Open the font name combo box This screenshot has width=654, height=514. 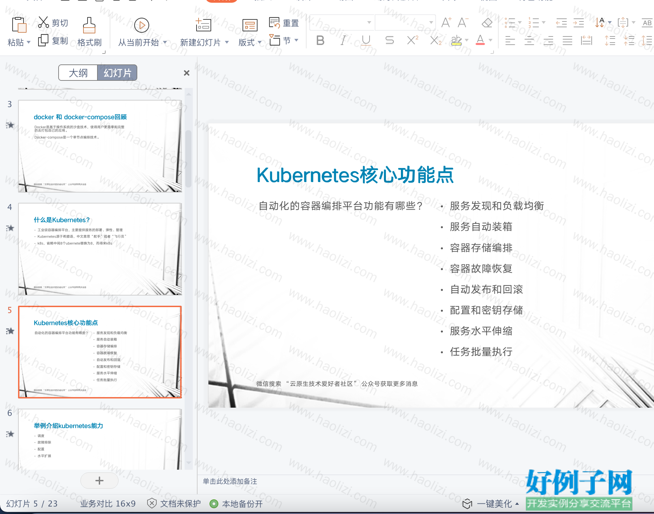click(342, 22)
